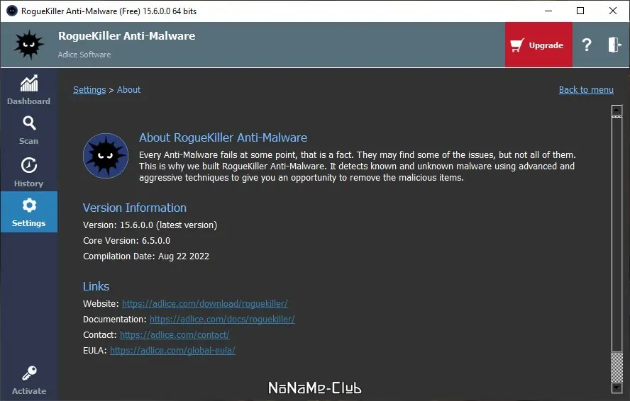Go to the Scan section
The width and height of the screenshot is (630, 401).
point(28,130)
